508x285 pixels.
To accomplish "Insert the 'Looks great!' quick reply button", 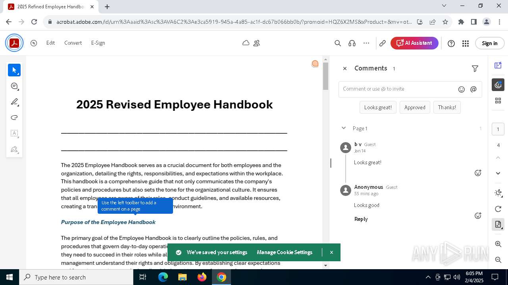I will click(378, 107).
